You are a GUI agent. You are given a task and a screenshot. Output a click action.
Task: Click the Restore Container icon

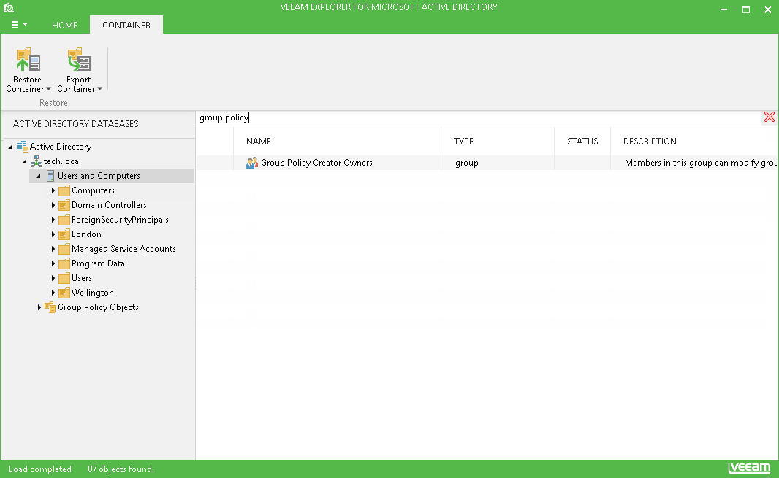tap(28, 60)
